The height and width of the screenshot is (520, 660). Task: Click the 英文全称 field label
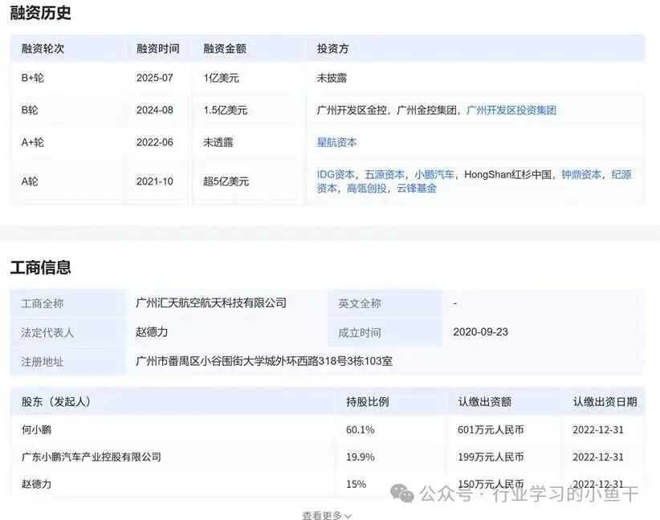tap(360, 303)
